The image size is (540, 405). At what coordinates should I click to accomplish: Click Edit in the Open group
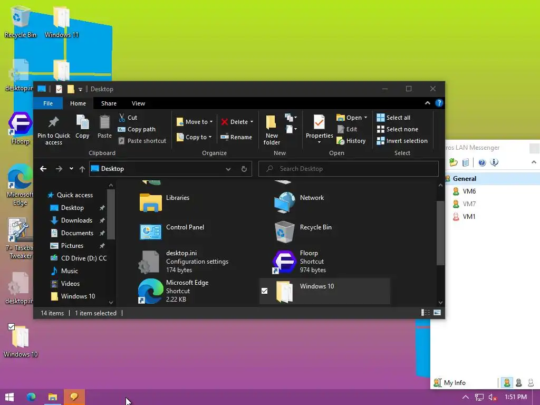pos(347,129)
